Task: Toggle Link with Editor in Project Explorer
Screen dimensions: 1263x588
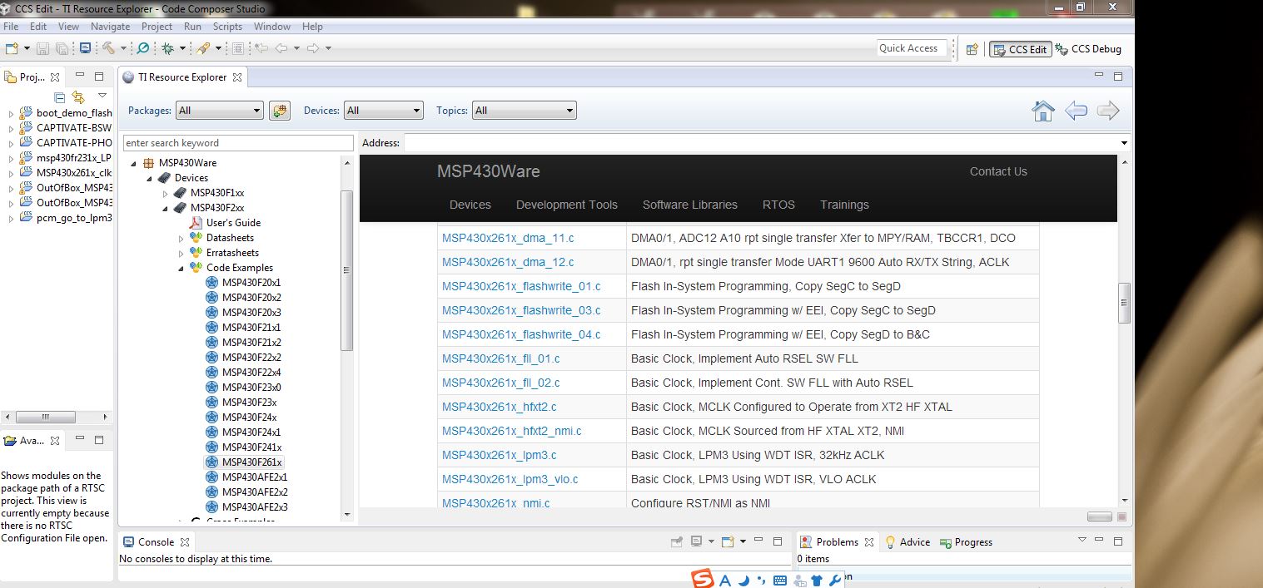Action: pos(78,97)
